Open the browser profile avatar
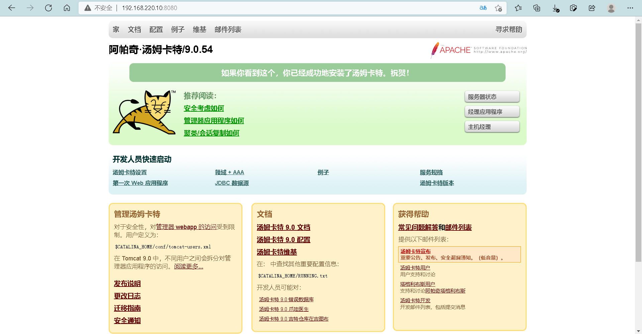This screenshot has height=334, width=642. 611,8
